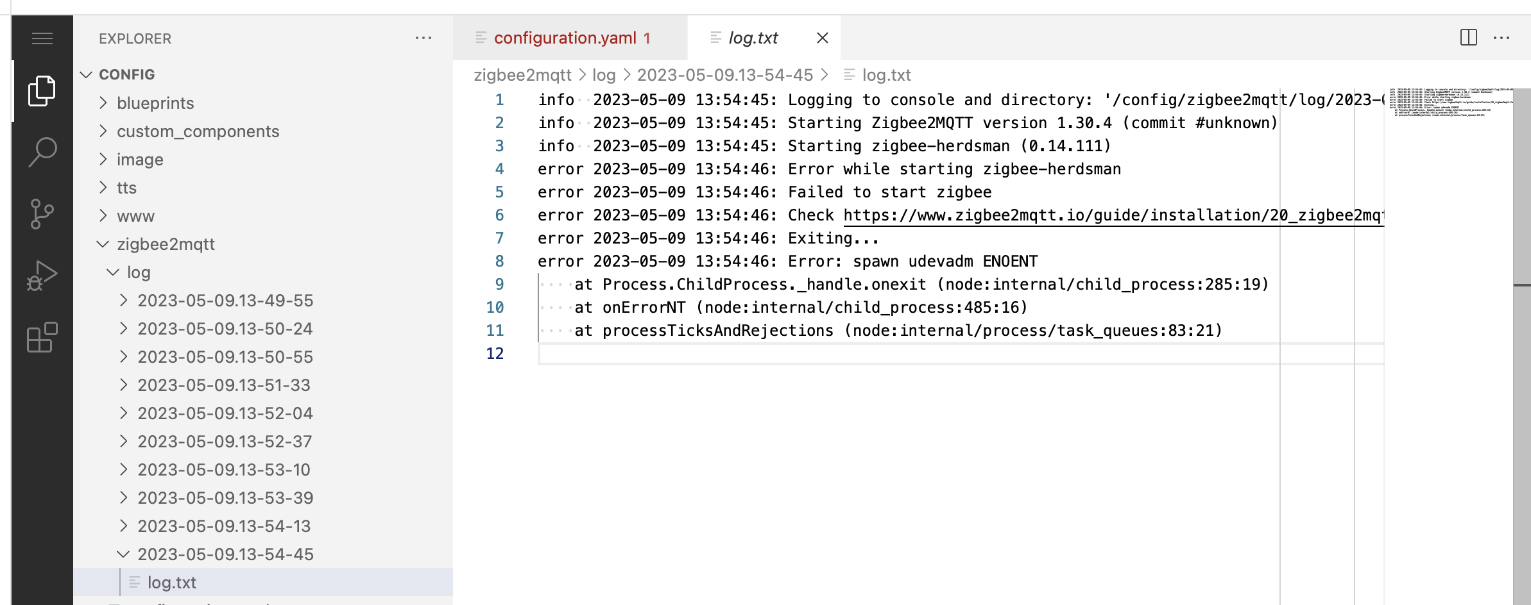Click log.txt breadcrumb segment

[x=886, y=75]
